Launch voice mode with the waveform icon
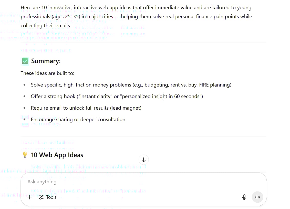Image resolution: width=290 pixels, height=209 pixels. 257,197
